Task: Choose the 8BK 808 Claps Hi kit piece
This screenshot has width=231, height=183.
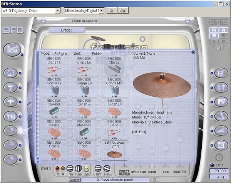Action: point(54,67)
